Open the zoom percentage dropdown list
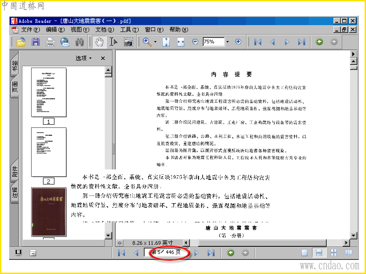This screenshot has width=366, height=274. click(x=227, y=42)
